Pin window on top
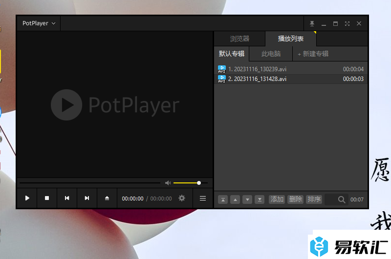The image size is (391, 259). pos(312,23)
